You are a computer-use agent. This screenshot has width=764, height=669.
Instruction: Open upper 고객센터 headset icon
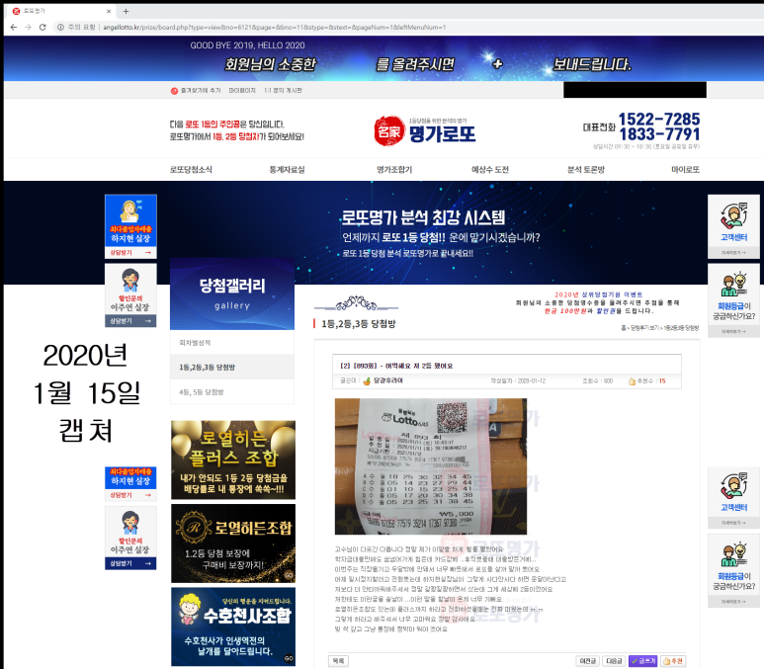coord(733,215)
